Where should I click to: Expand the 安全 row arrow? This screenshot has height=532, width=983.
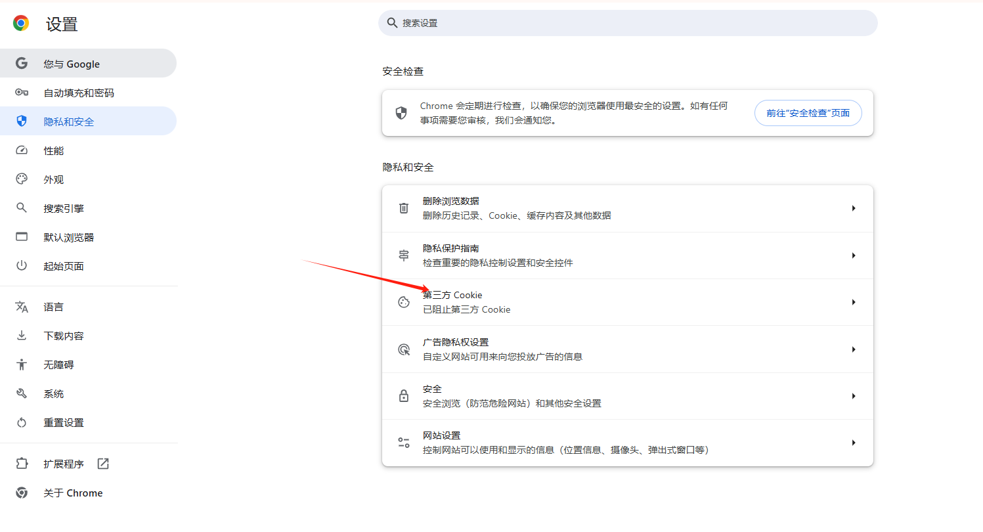854,396
